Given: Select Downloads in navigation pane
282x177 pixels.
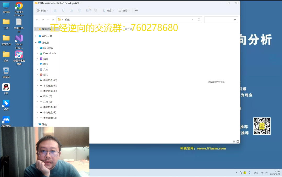Looking at the screenshot, I should (x=49, y=53).
